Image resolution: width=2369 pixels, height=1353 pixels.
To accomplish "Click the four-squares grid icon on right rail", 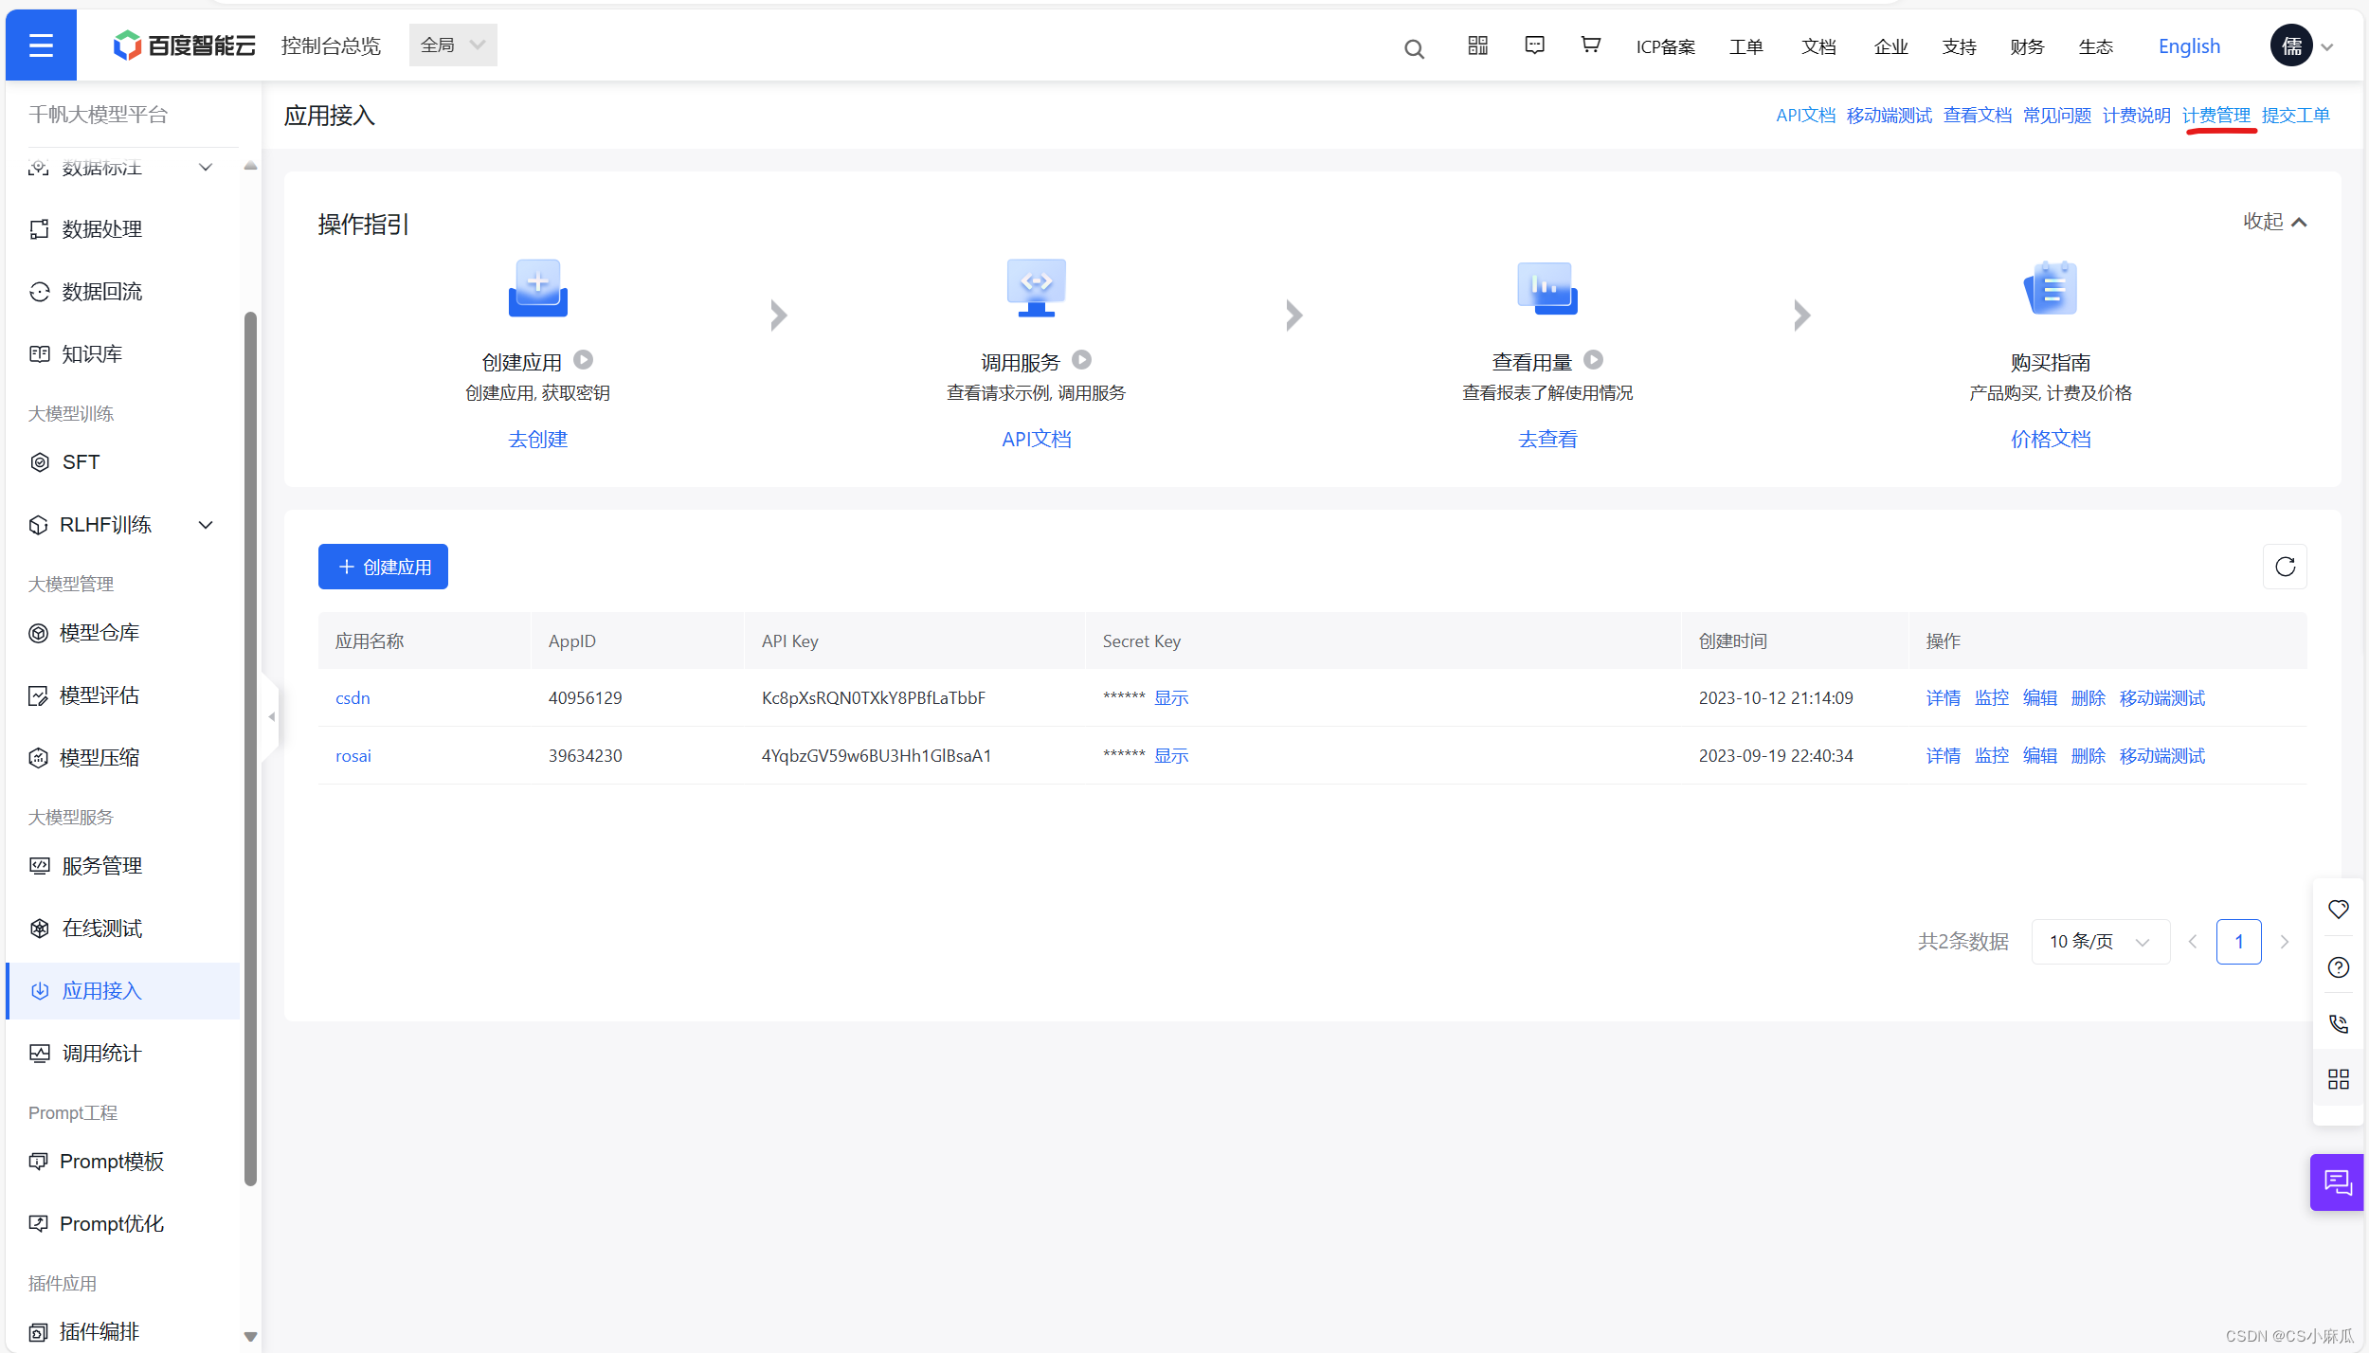I will (2338, 1079).
